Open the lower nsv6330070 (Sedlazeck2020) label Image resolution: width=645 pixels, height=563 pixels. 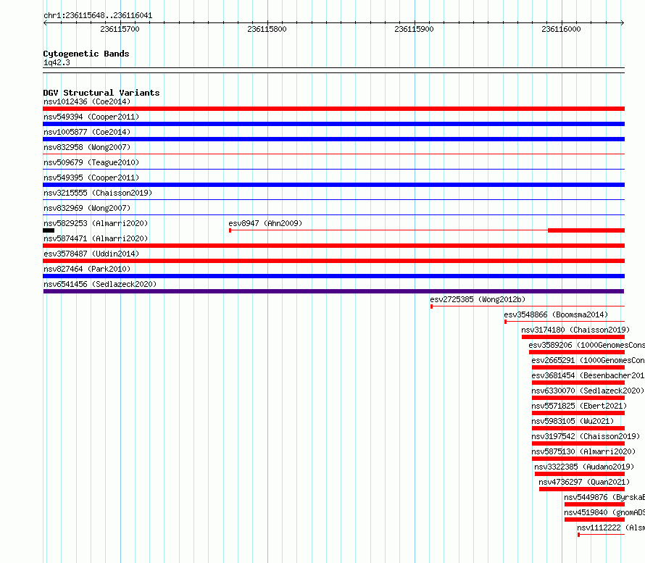(588, 391)
